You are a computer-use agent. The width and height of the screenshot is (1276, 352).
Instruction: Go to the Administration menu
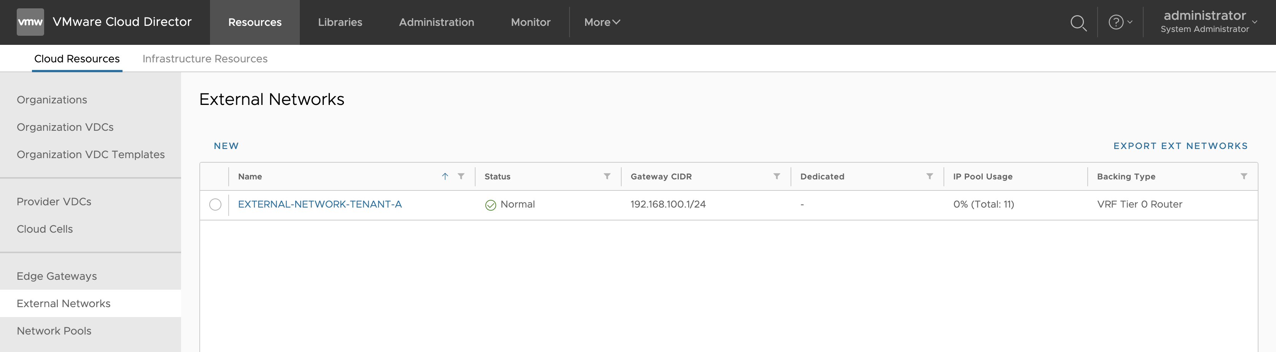pos(436,22)
